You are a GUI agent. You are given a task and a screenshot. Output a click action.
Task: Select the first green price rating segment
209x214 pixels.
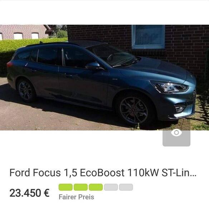pyautogui.click(x=65, y=187)
